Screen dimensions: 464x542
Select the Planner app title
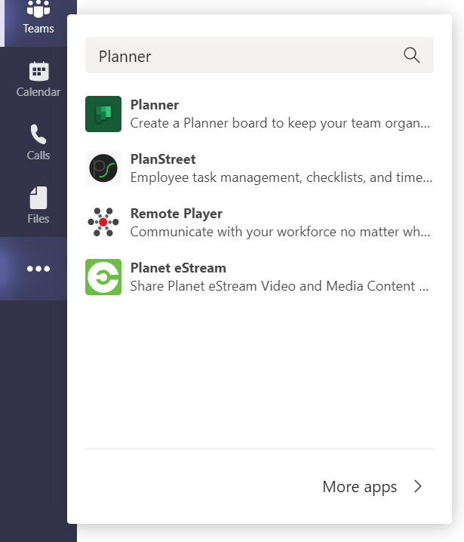pyautogui.click(x=155, y=105)
